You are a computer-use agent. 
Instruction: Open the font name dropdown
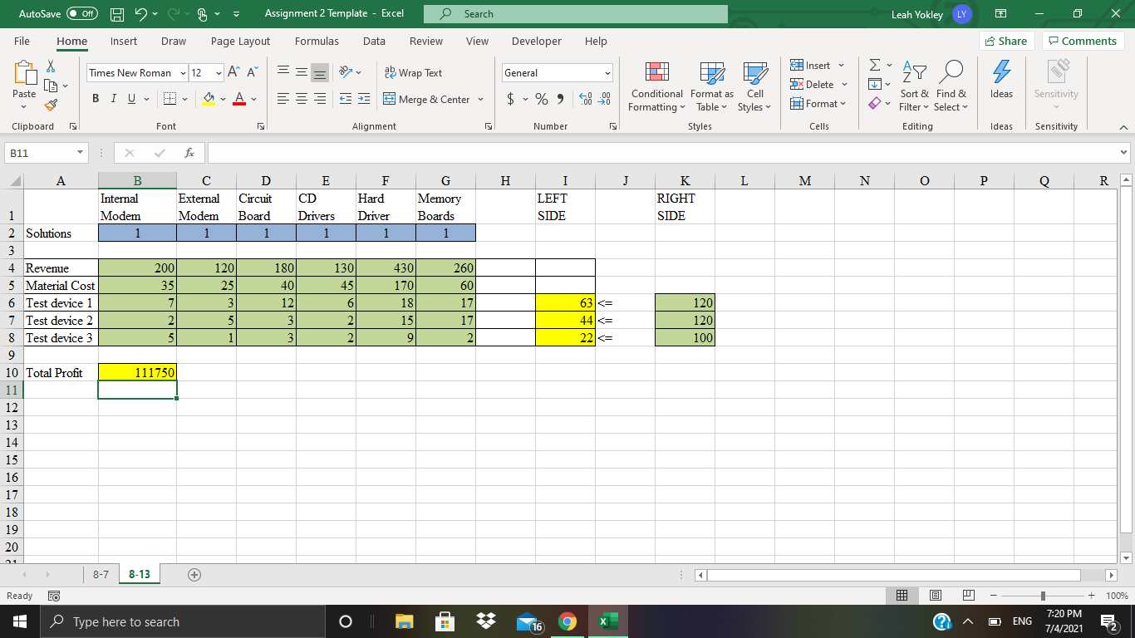point(181,73)
